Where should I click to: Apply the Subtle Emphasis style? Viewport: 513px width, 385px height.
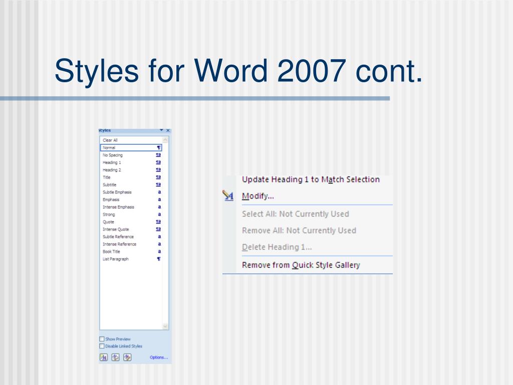pos(131,192)
